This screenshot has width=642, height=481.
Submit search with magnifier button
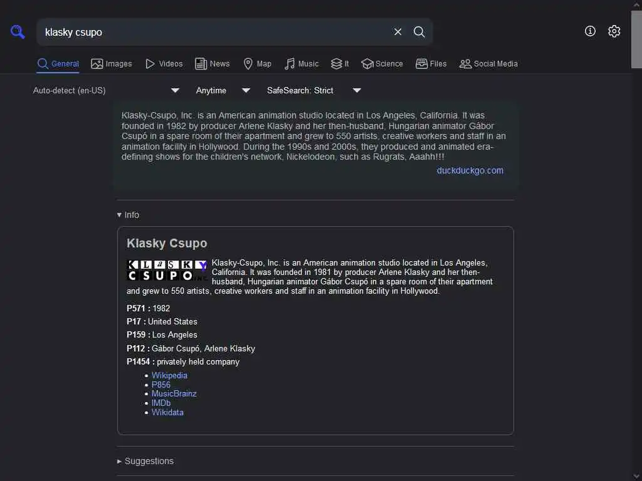tap(419, 32)
